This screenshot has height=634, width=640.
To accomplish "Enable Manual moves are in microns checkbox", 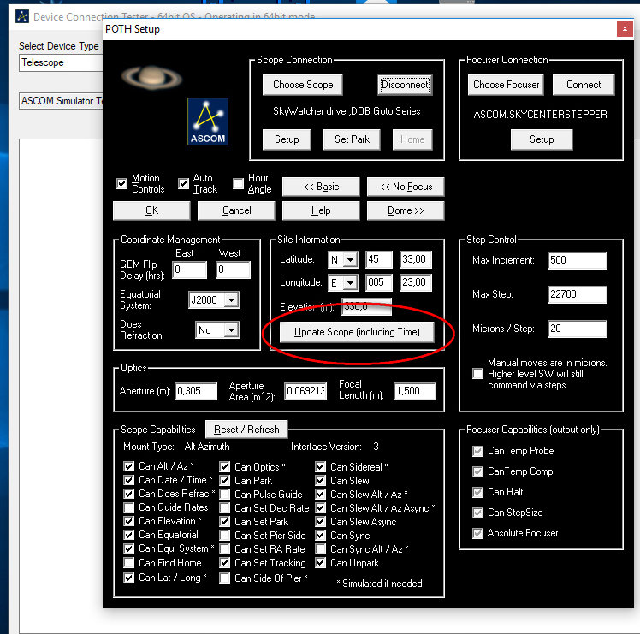I will [478, 374].
